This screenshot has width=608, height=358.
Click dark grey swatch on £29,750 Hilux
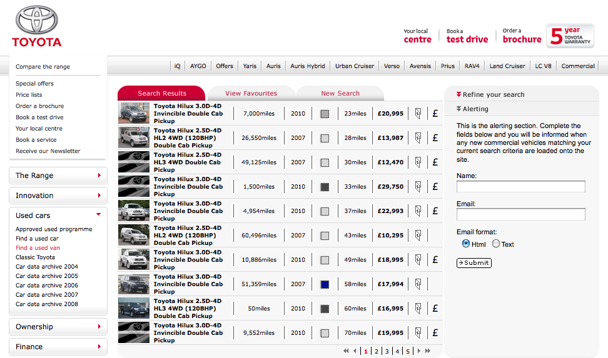click(325, 187)
